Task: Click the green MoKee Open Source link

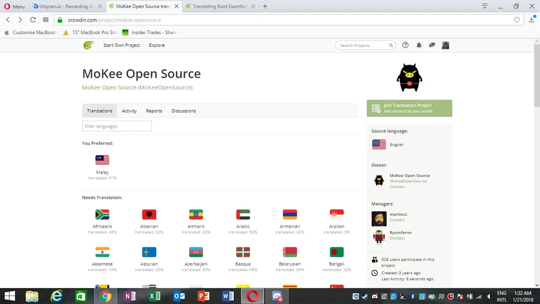Action: (x=109, y=87)
